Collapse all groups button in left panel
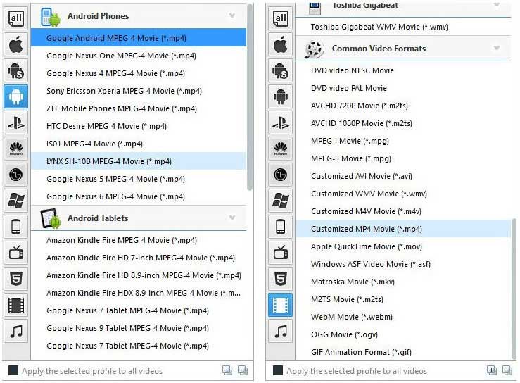 243,370
